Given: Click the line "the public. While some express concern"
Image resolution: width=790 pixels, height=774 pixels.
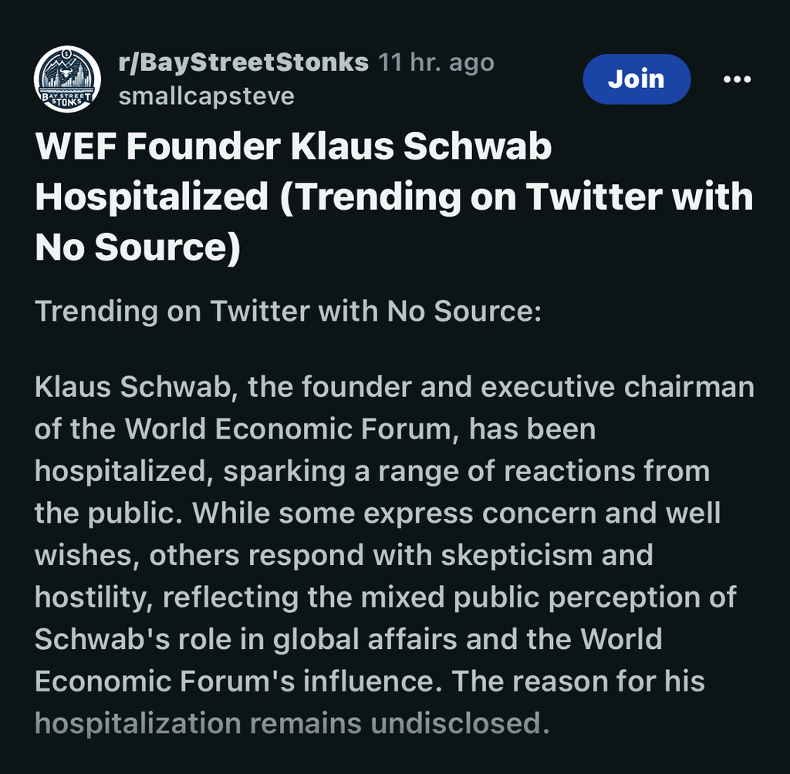Looking at the screenshot, I should pos(378,513).
